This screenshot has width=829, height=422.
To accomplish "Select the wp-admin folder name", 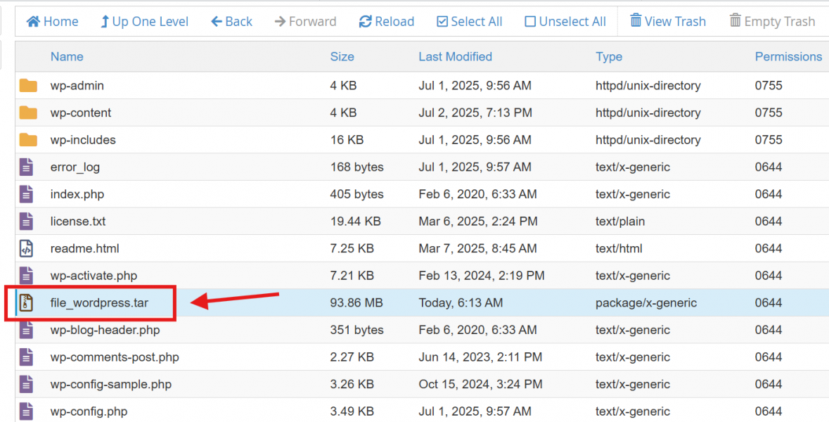I will click(x=77, y=86).
